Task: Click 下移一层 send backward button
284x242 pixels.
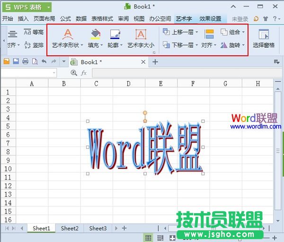Action: [x=180, y=45]
